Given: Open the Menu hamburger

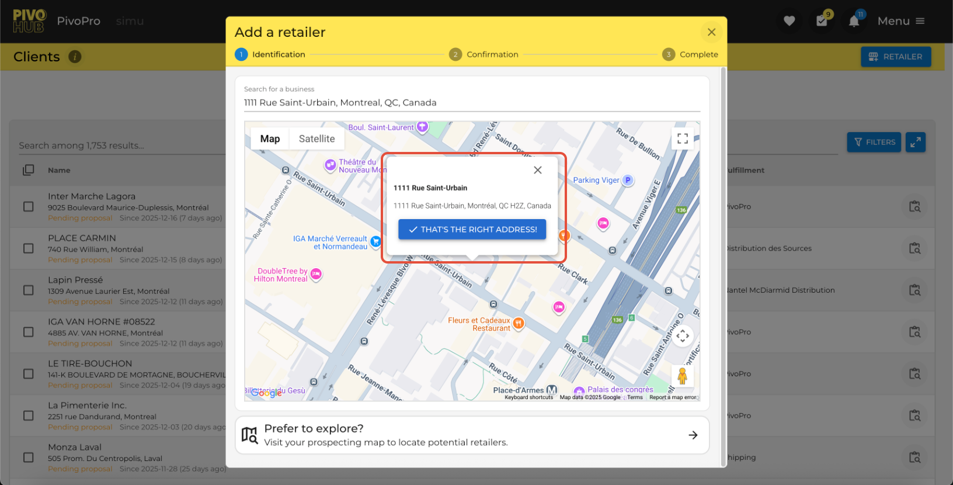Looking at the screenshot, I should point(901,21).
